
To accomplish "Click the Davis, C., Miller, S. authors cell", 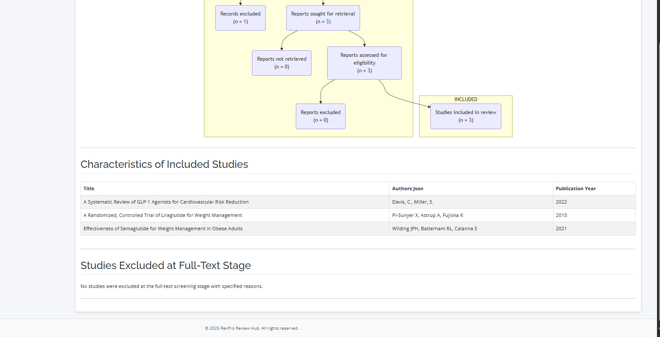I will point(413,202).
